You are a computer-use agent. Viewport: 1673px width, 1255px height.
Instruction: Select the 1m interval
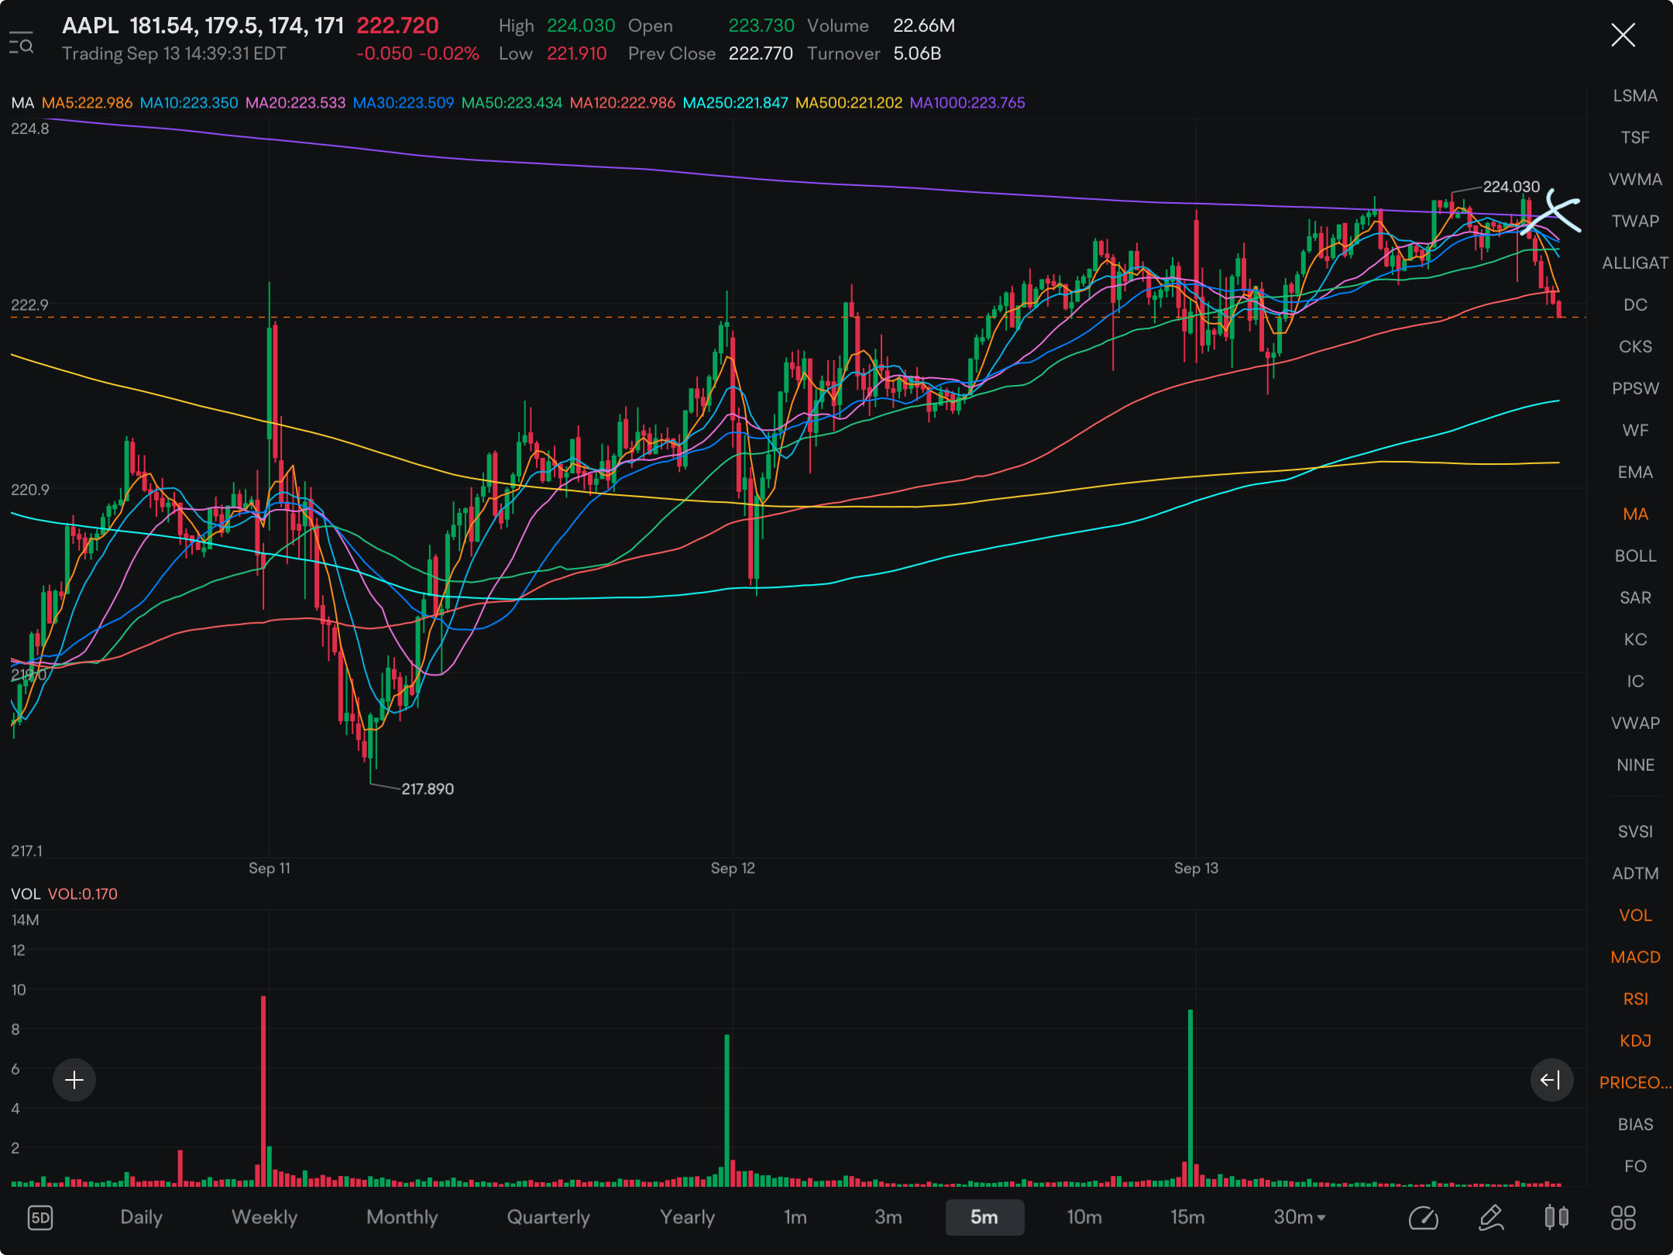click(x=795, y=1217)
